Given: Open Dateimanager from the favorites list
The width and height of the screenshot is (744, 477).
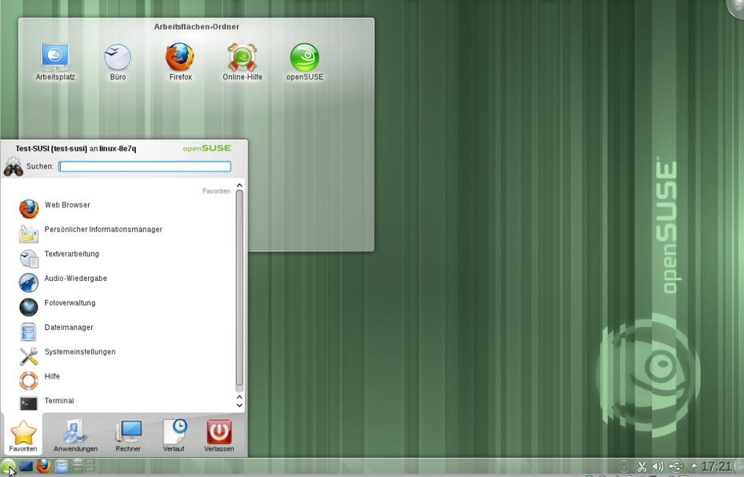Looking at the screenshot, I should 69,327.
